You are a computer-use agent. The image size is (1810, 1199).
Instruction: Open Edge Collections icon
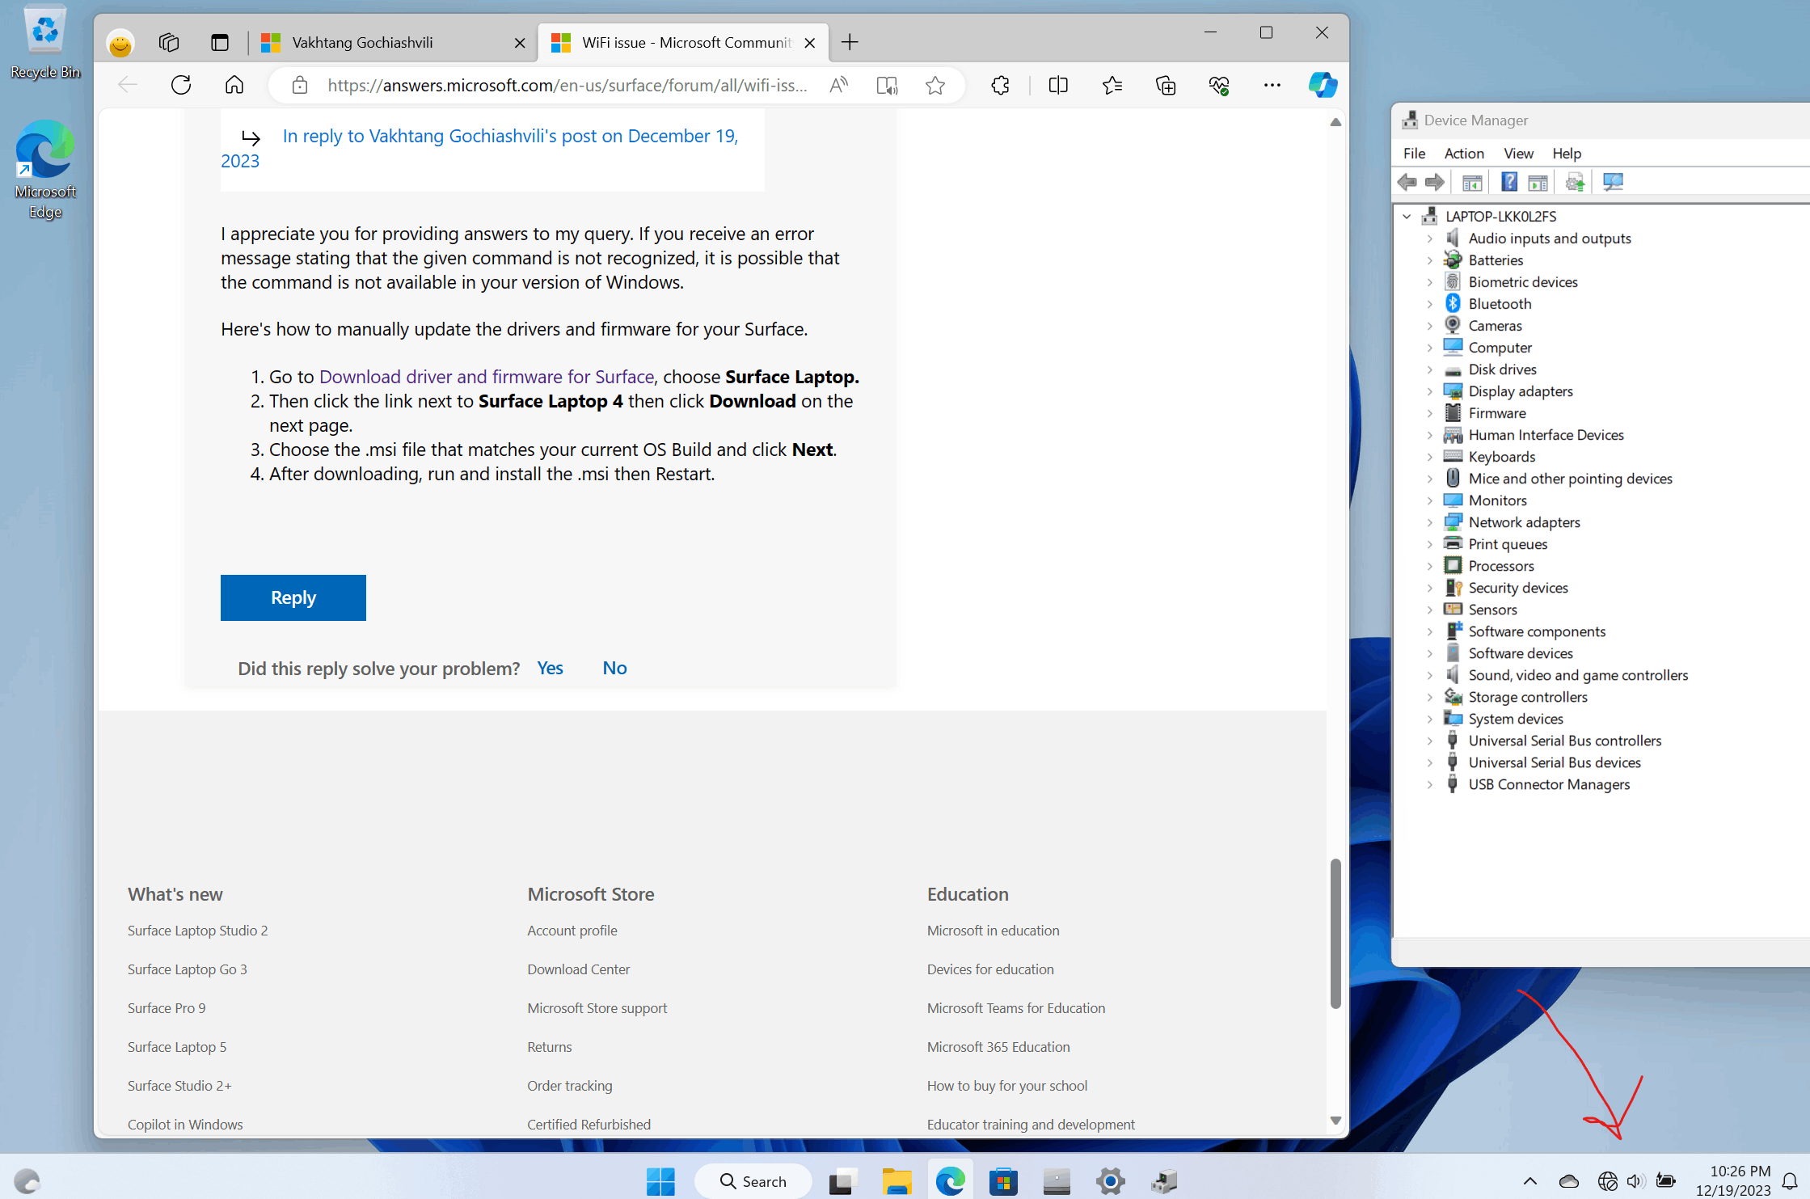pyautogui.click(x=1166, y=85)
